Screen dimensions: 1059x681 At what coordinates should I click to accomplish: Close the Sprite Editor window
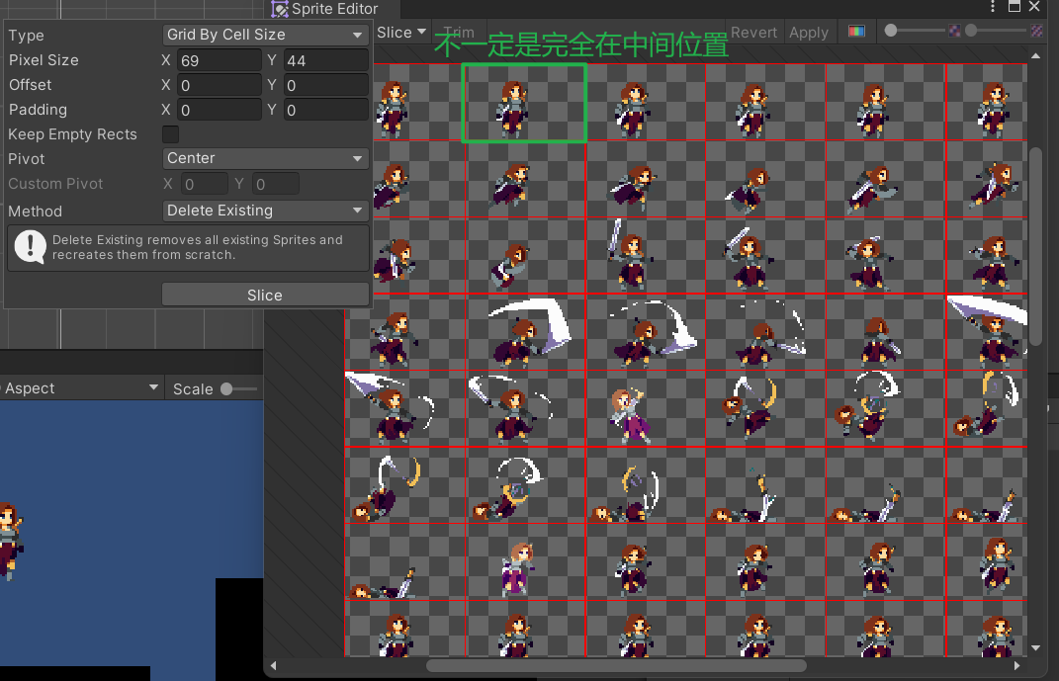tap(1035, 7)
